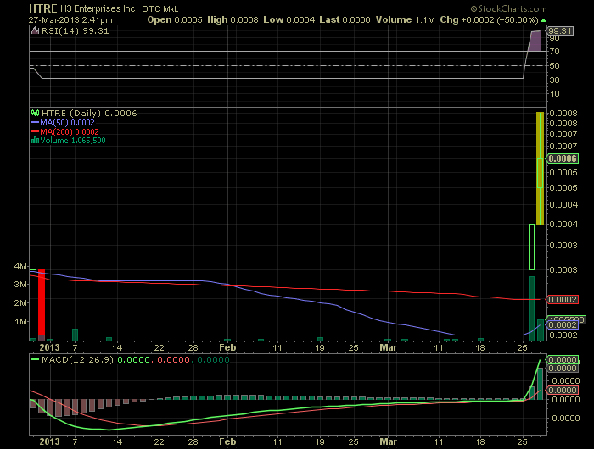
Task: Click the Low 0.0004 value in header
Action: click(x=289, y=19)
